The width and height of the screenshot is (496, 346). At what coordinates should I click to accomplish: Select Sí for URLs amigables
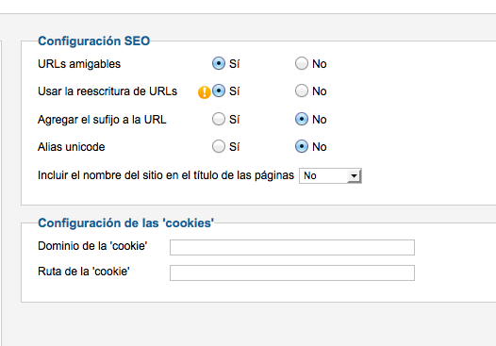click(219, 63)
